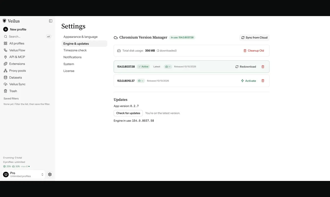Click the 50% memory usage indicator
Image resolution: width=330 pixels, height=197 pixels.
(x=16, y=166)
